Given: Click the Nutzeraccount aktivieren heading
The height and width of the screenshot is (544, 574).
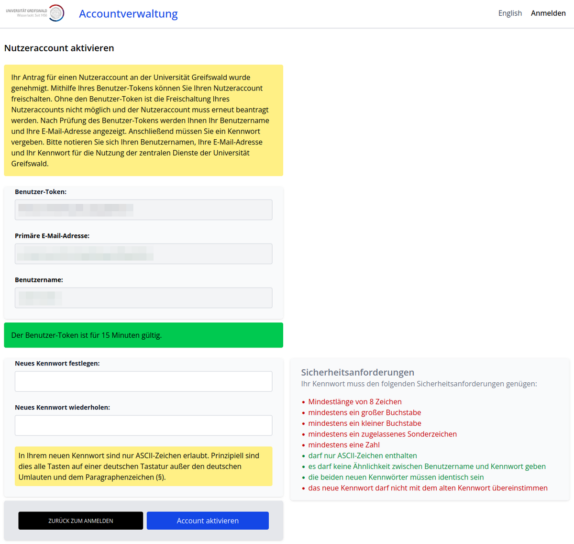Looking at the screenshot, I should click(59, 48).
